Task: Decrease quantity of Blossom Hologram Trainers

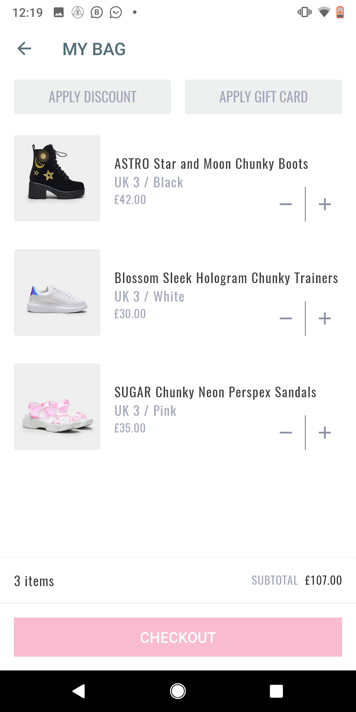Action: pyautogui.click(x=285, y=318)
